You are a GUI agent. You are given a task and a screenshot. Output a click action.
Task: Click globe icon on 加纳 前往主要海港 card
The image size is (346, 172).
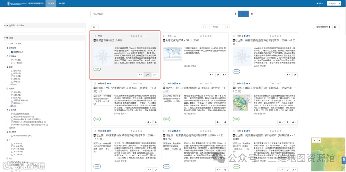tap(295, 75)
